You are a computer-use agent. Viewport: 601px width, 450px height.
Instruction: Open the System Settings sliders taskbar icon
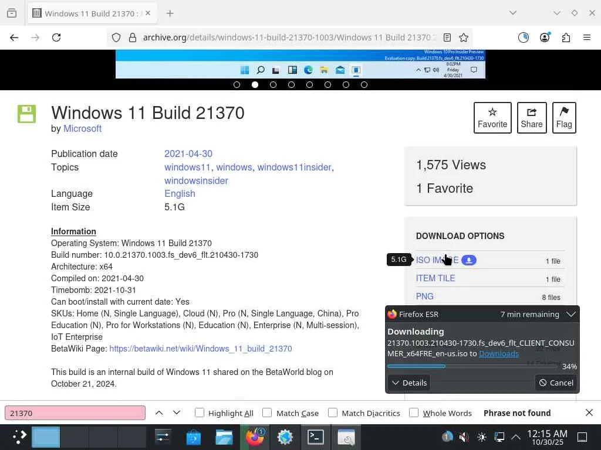[163, 437]
